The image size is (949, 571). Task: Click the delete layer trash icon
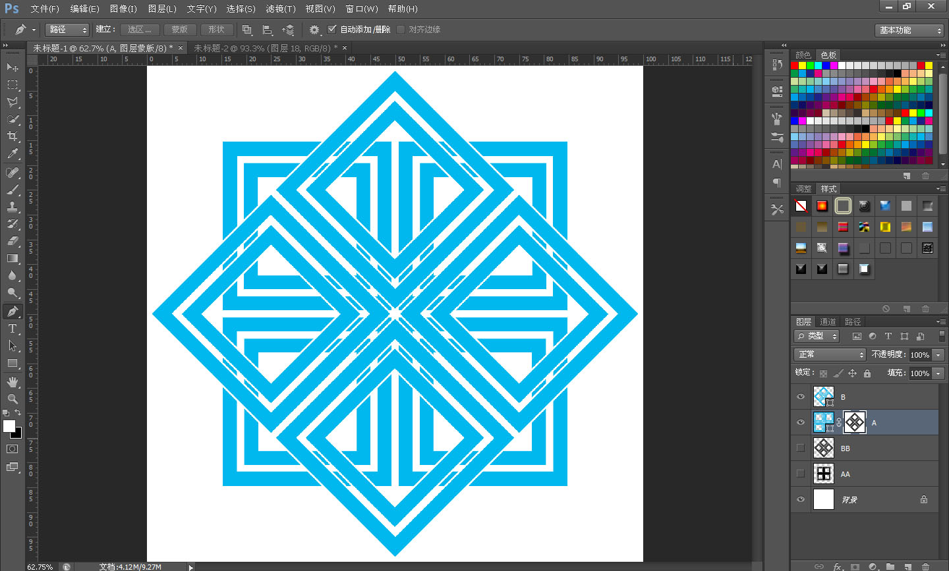925,566
